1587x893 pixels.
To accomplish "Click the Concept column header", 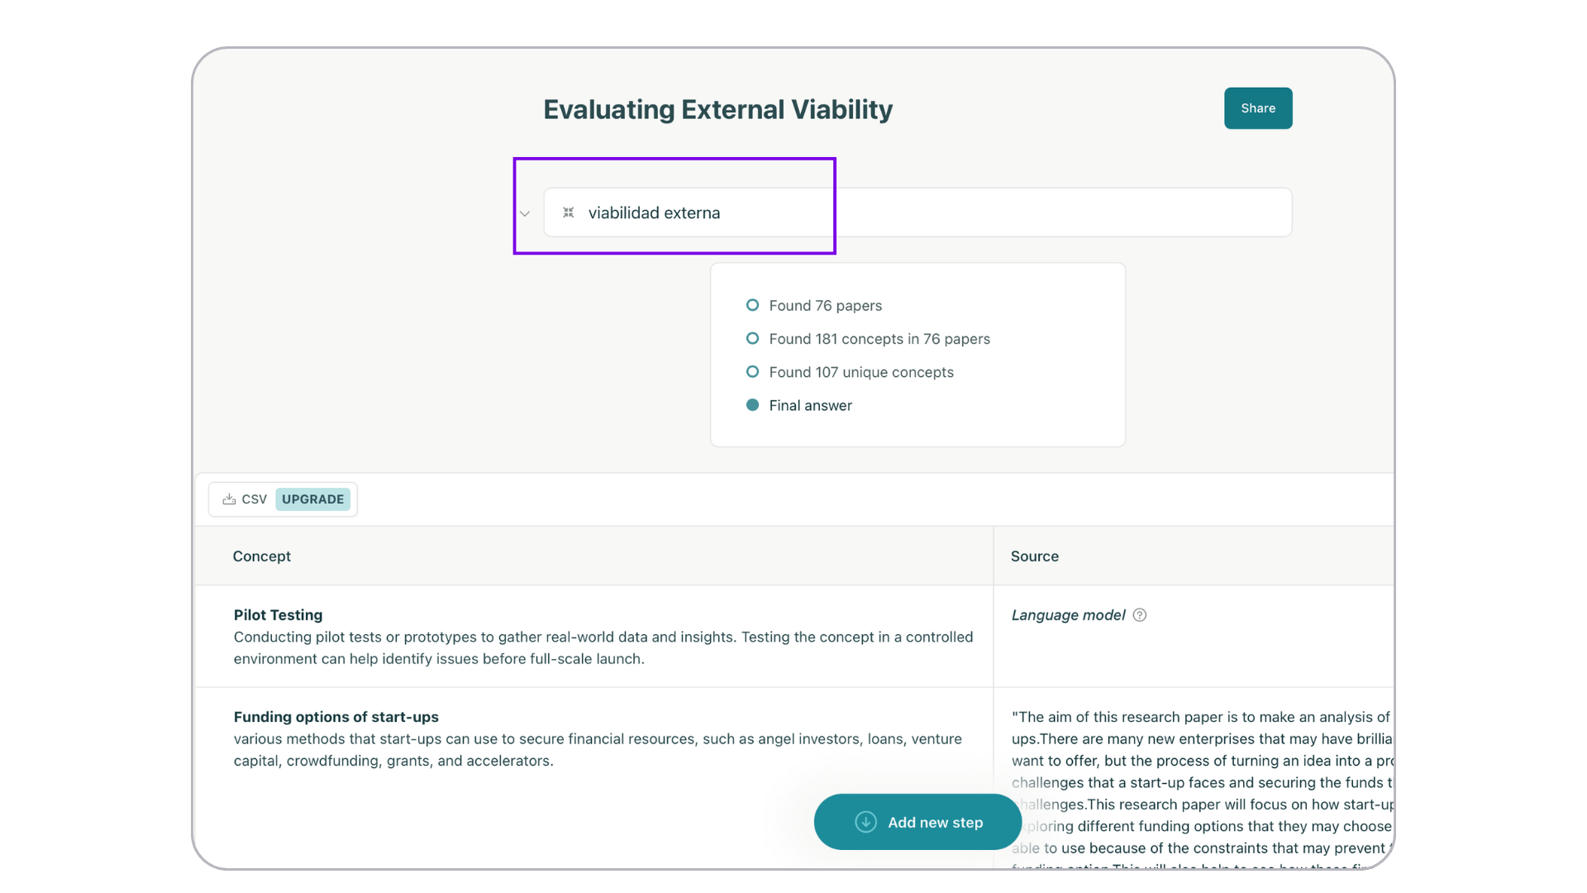I will pyautogui.click(x=262, y=556).
